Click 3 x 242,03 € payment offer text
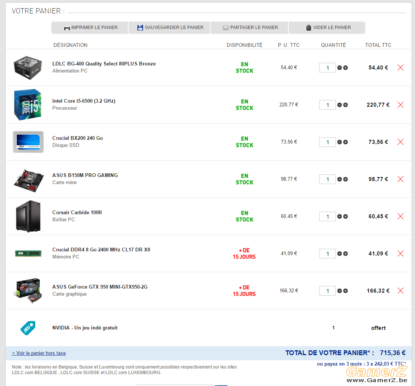This screenshot has width=415, height=386. pos(386,364)
